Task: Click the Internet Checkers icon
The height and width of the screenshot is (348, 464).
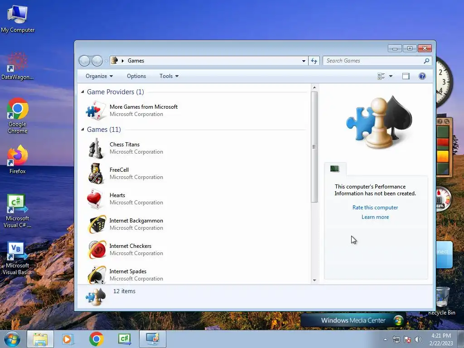Action: coord(97,250)
